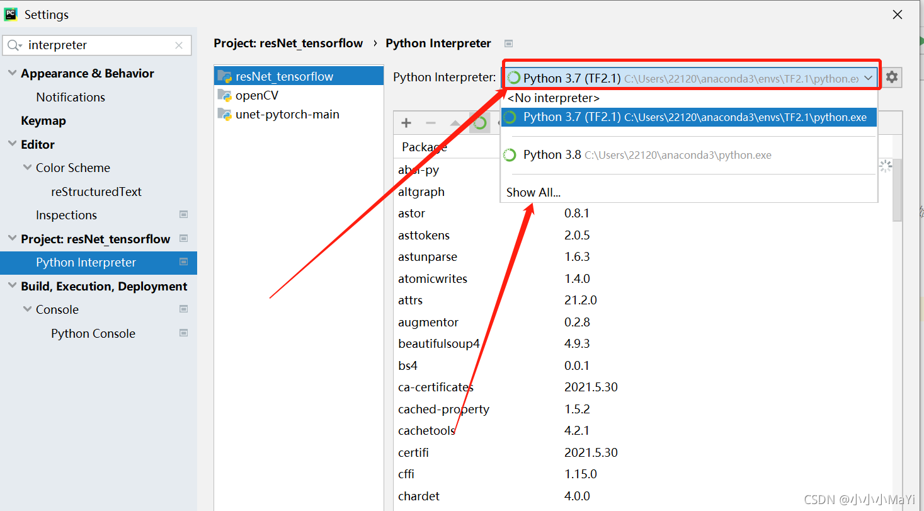Image resolution: width=924 pixels, height=511 pixels.
Task: Collapse the Appearance & Behavior section
Action: pyautogui.click(x=12, y=73)
